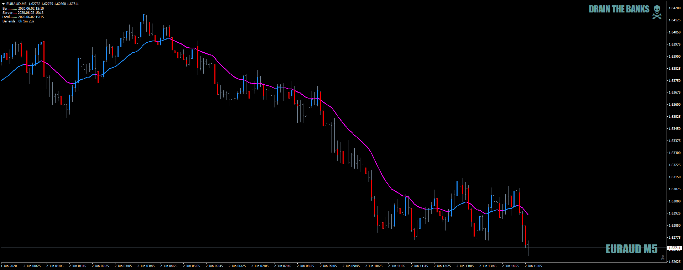Click the '2 Jun 10:25' time label
Viewport: 683px width, 270px height.
point(374,266)
